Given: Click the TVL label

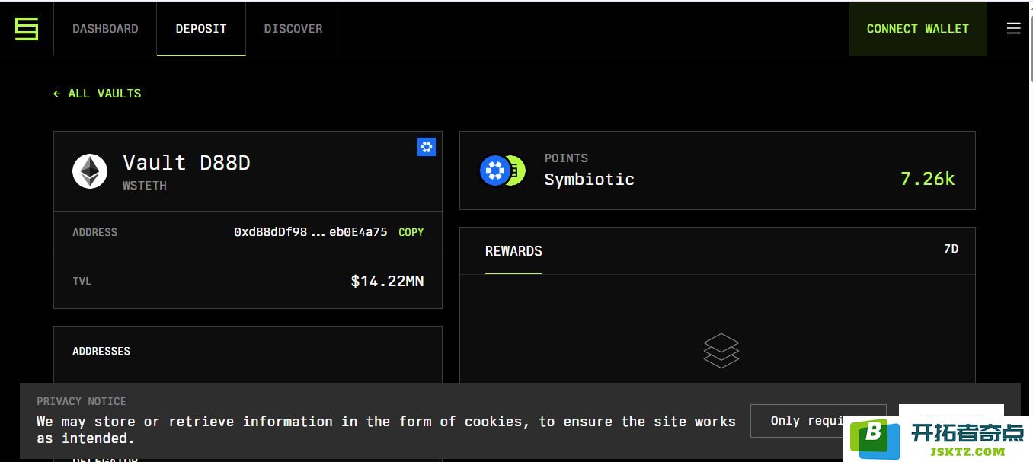Looking at the screenshot, I should tap(82, 281).
